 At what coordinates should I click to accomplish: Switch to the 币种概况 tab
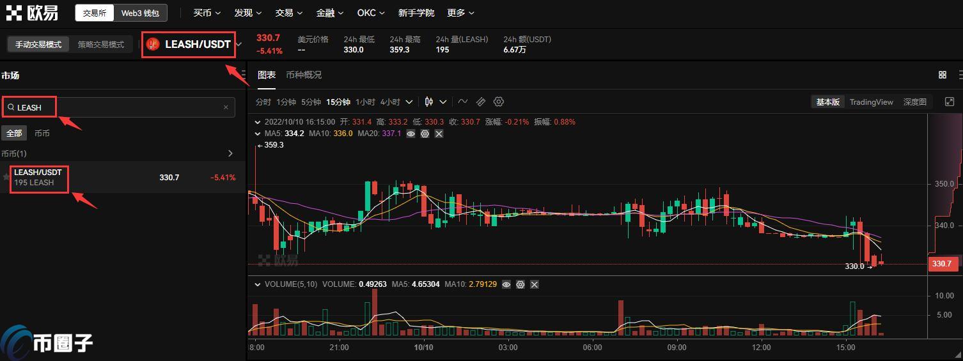[x=304, y=75]
